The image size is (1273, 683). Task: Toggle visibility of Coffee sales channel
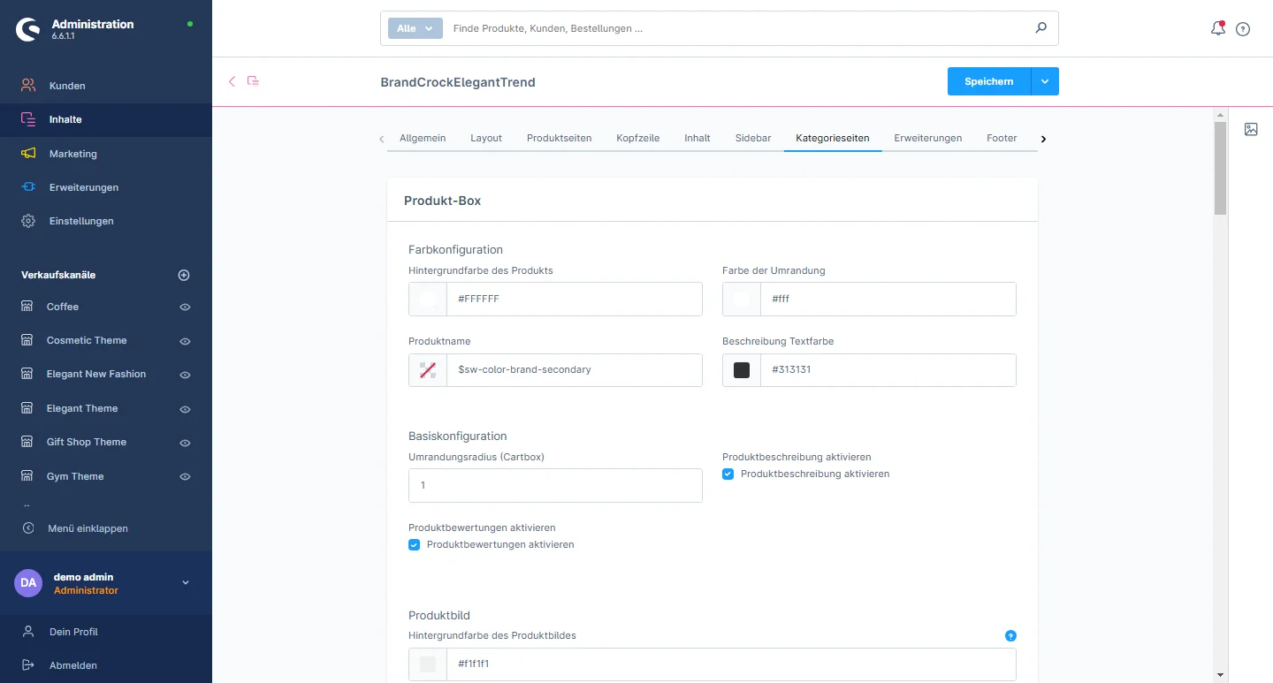click(x=186, y=307)
